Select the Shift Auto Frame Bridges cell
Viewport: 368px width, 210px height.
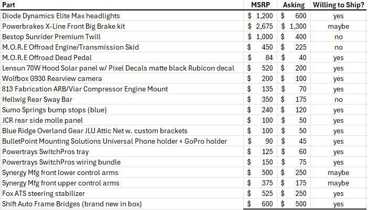(122, 204)
